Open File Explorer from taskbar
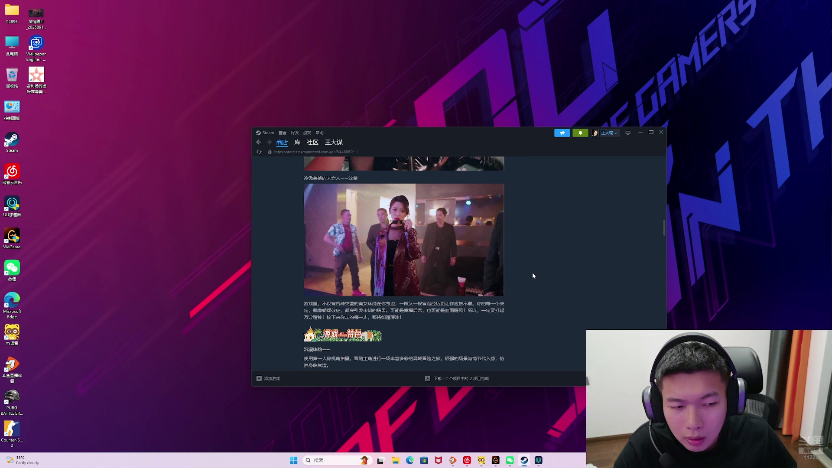This screenshot has height=468, width=832. pyautogui.click(x=395, y=460)
